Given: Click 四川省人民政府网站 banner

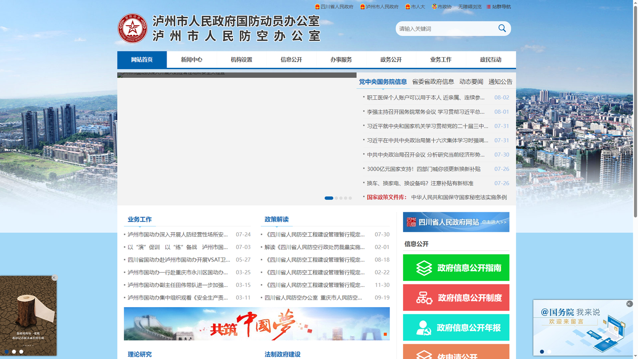Looking at the screenshot, I should tap(456, 222).
